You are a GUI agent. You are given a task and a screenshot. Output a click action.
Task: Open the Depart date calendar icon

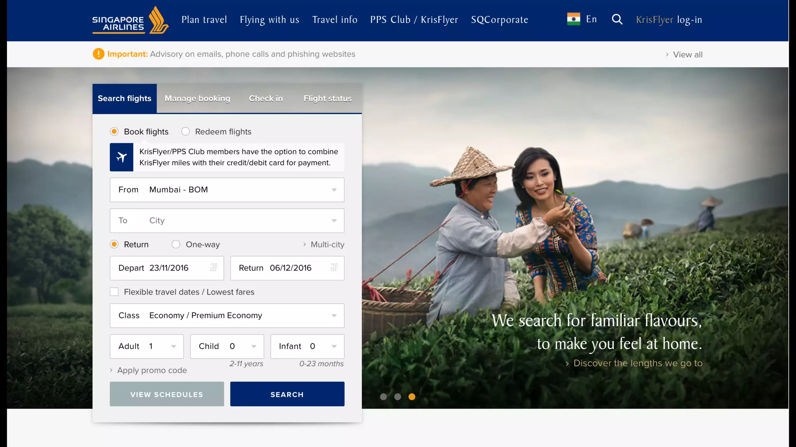click(x=214, y=267)
